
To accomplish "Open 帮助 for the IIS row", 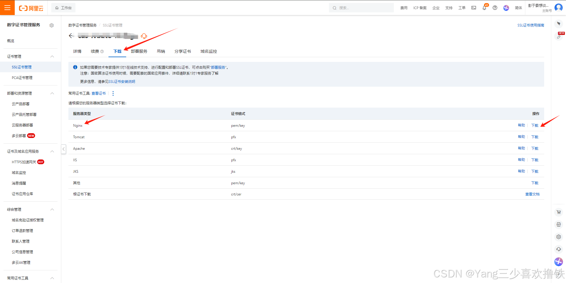I will pyautogui.click(x=521, y=160).
